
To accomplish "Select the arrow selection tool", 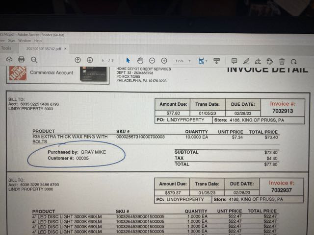I will tap(128, 60).
